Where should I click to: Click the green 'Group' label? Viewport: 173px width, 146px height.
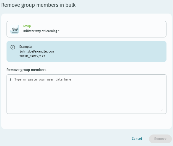point(27,26)
